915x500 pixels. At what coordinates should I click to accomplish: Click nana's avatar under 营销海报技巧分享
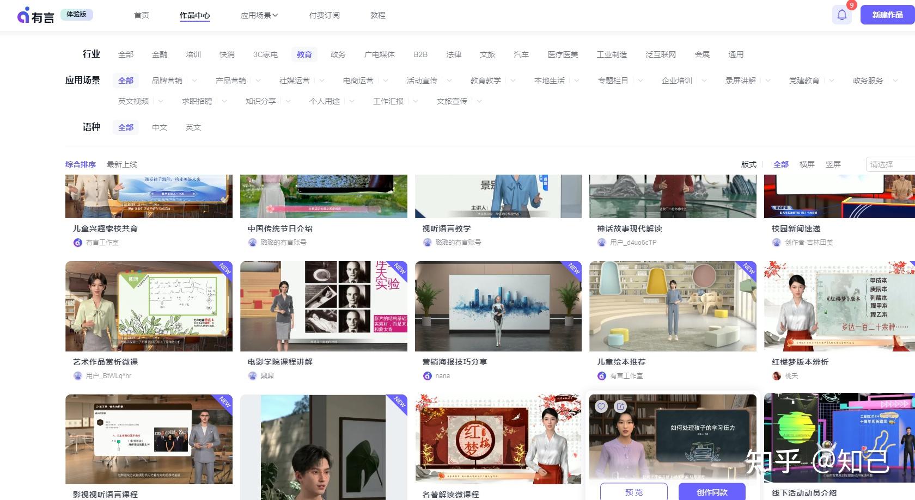[x=427, y=375]
